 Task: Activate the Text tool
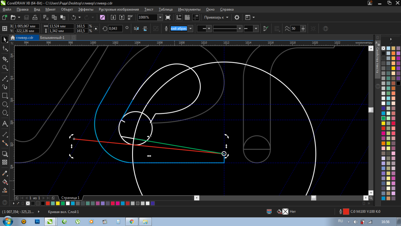coord(5,123)
